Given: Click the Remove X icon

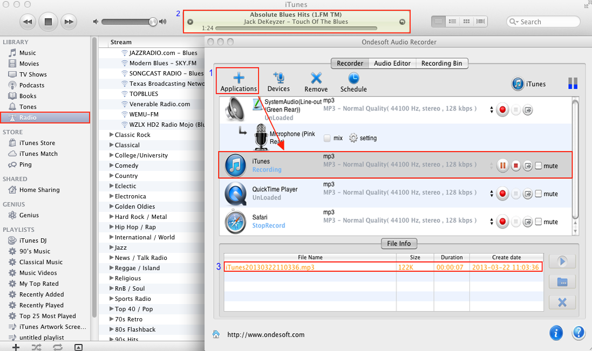Looking at the screenshot, I should point(316,78).
